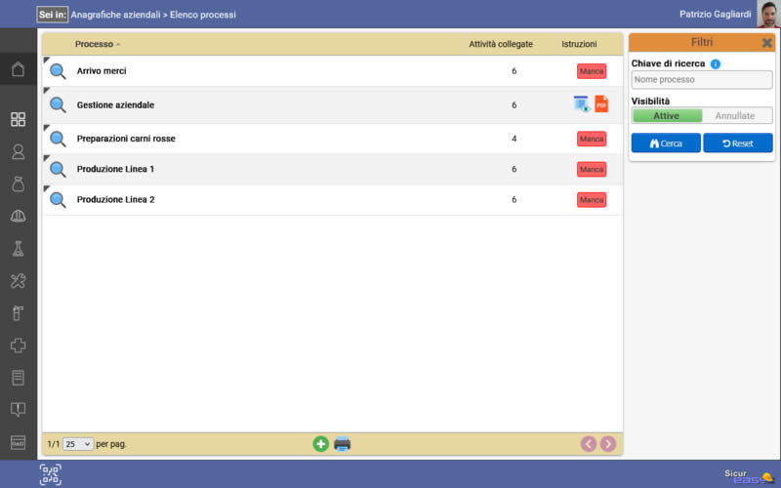The width and height of the screenshot is (781, 488).
Task: Click Istruzioni column header
Action: (x=579, y=44)
